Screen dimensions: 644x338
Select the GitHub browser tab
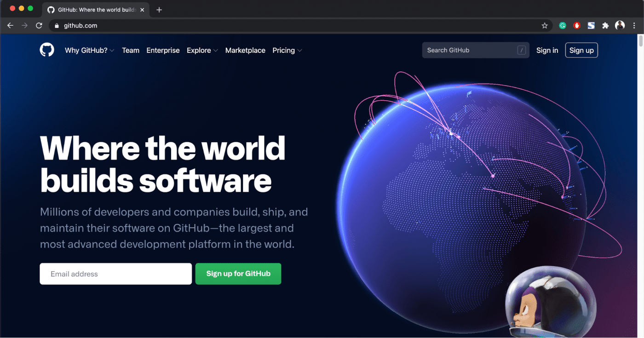[96, 10]
